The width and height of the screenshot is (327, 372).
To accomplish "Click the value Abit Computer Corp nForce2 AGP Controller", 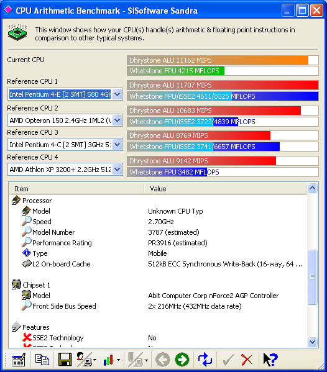I will tap(213, 296).
